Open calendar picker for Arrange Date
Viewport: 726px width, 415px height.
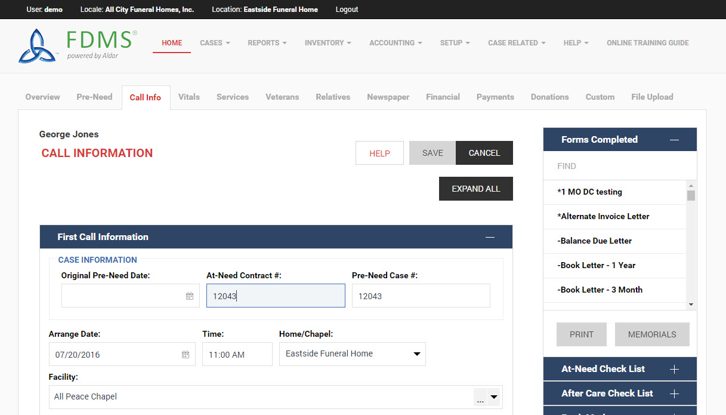[186, 355]
